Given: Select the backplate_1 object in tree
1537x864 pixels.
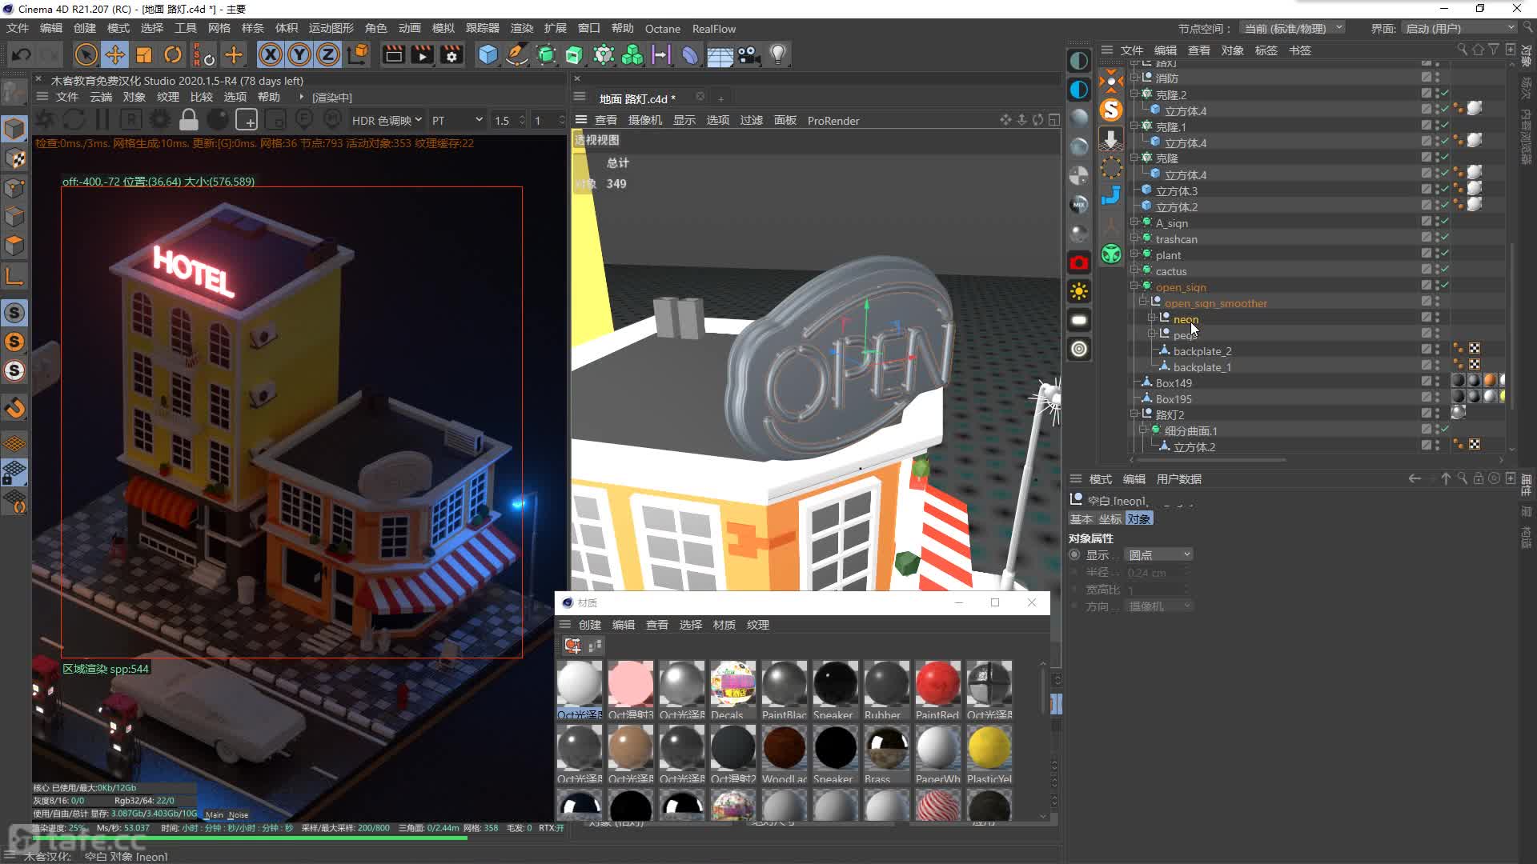Looking at the screenshot, I should pos(1202,367).
